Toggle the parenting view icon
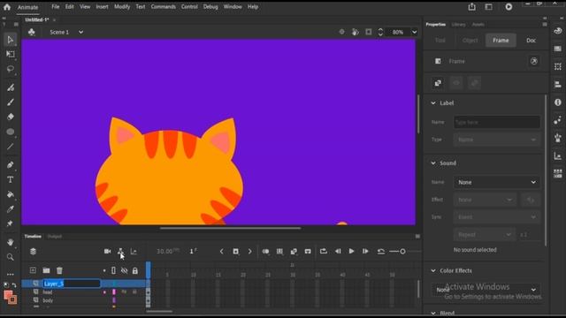 120,251
